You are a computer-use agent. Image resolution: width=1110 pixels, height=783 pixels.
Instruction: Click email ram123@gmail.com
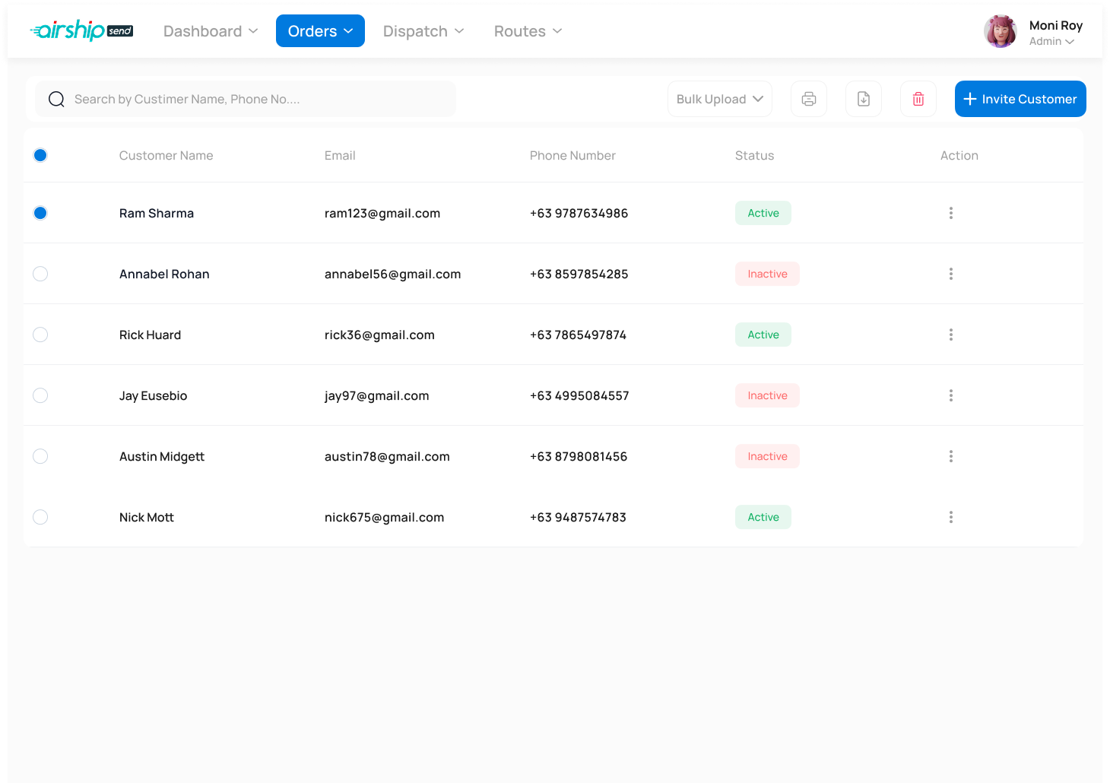click(x=382, y=213)
